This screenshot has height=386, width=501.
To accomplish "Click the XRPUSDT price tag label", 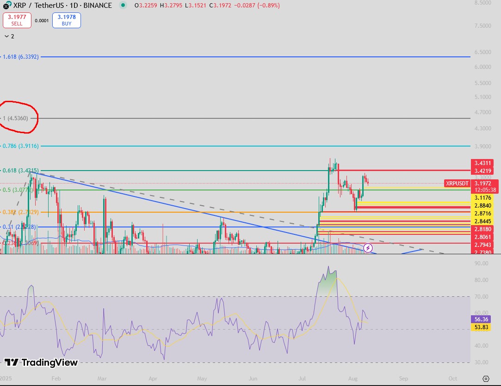I will point(457,183).
